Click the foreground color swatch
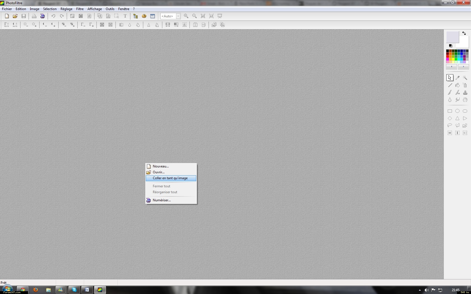The width and height of the screenshot is (471, 294). coord(452,37)
